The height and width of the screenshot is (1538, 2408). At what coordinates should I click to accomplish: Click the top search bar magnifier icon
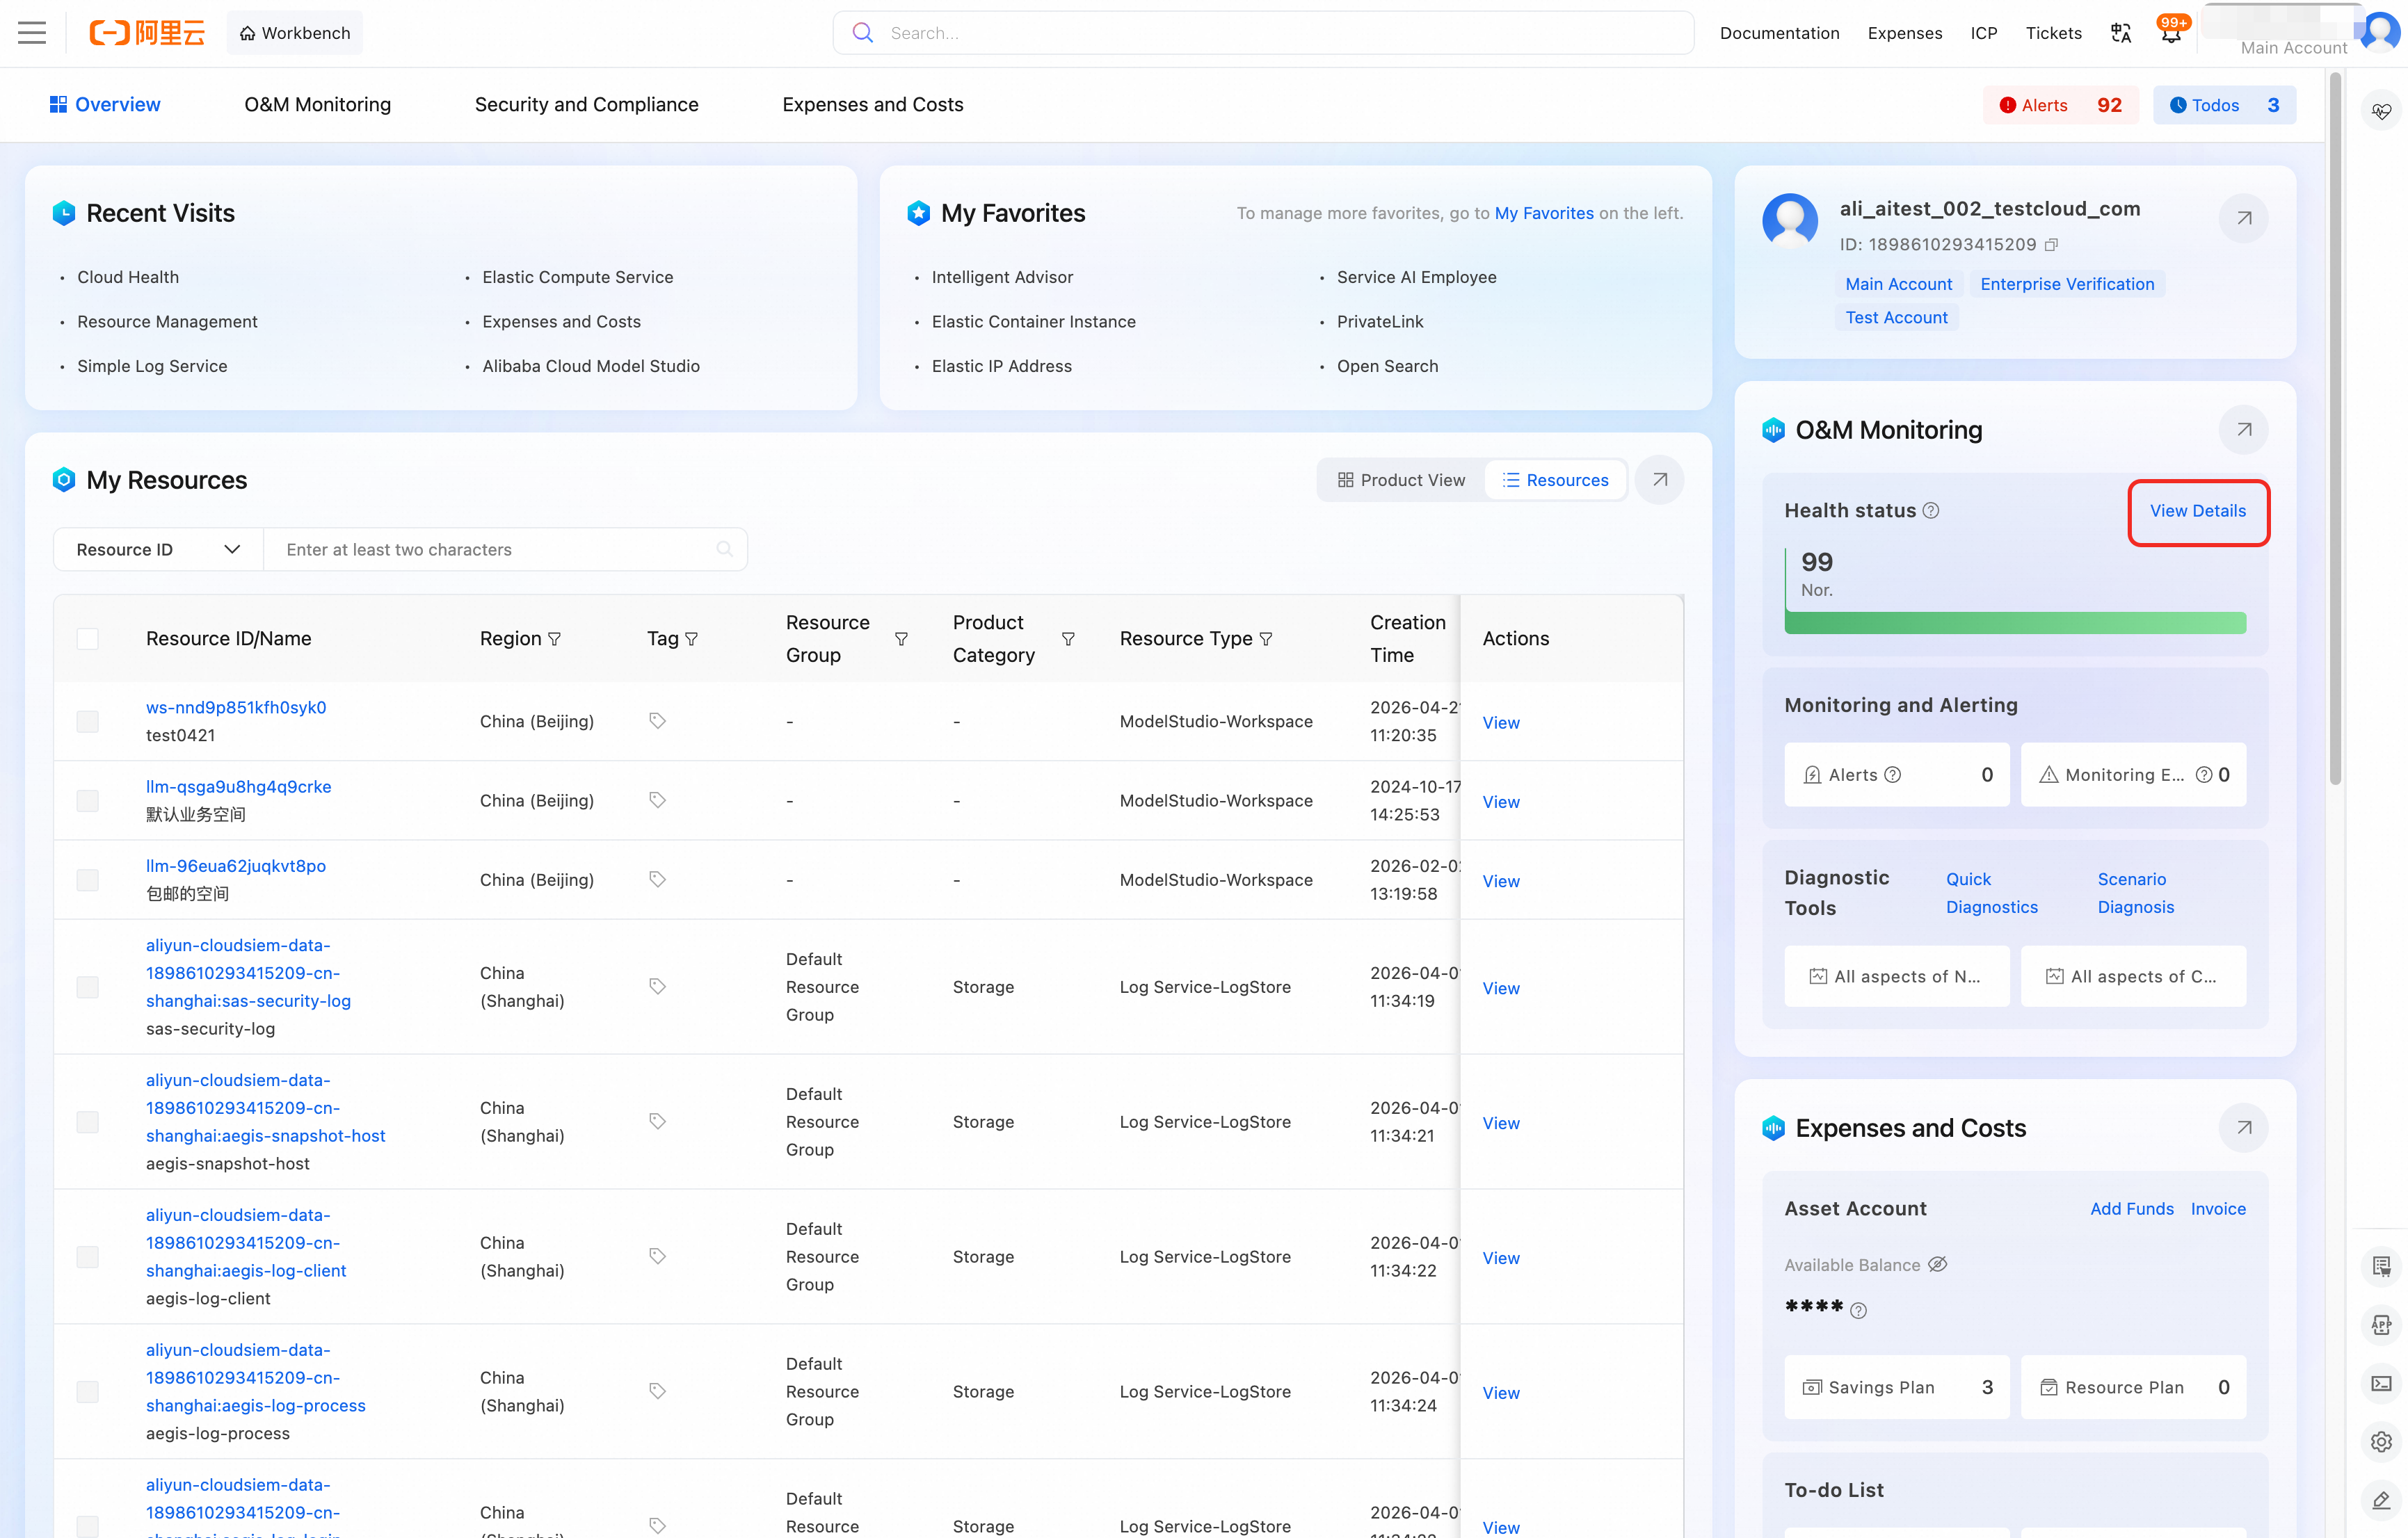click(862, 33)
